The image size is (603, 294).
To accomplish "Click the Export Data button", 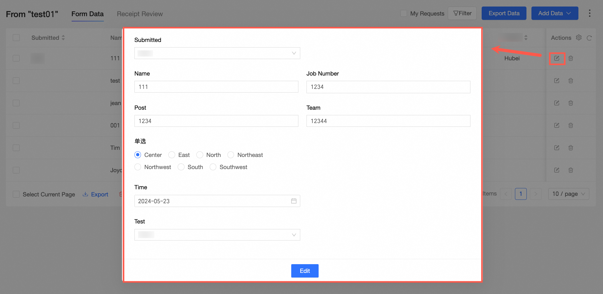I will pos(504,13).
